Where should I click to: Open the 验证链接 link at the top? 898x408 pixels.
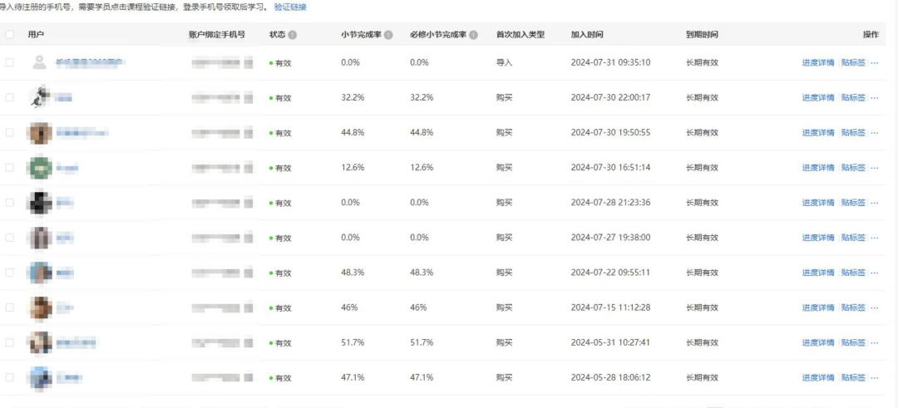290,7
